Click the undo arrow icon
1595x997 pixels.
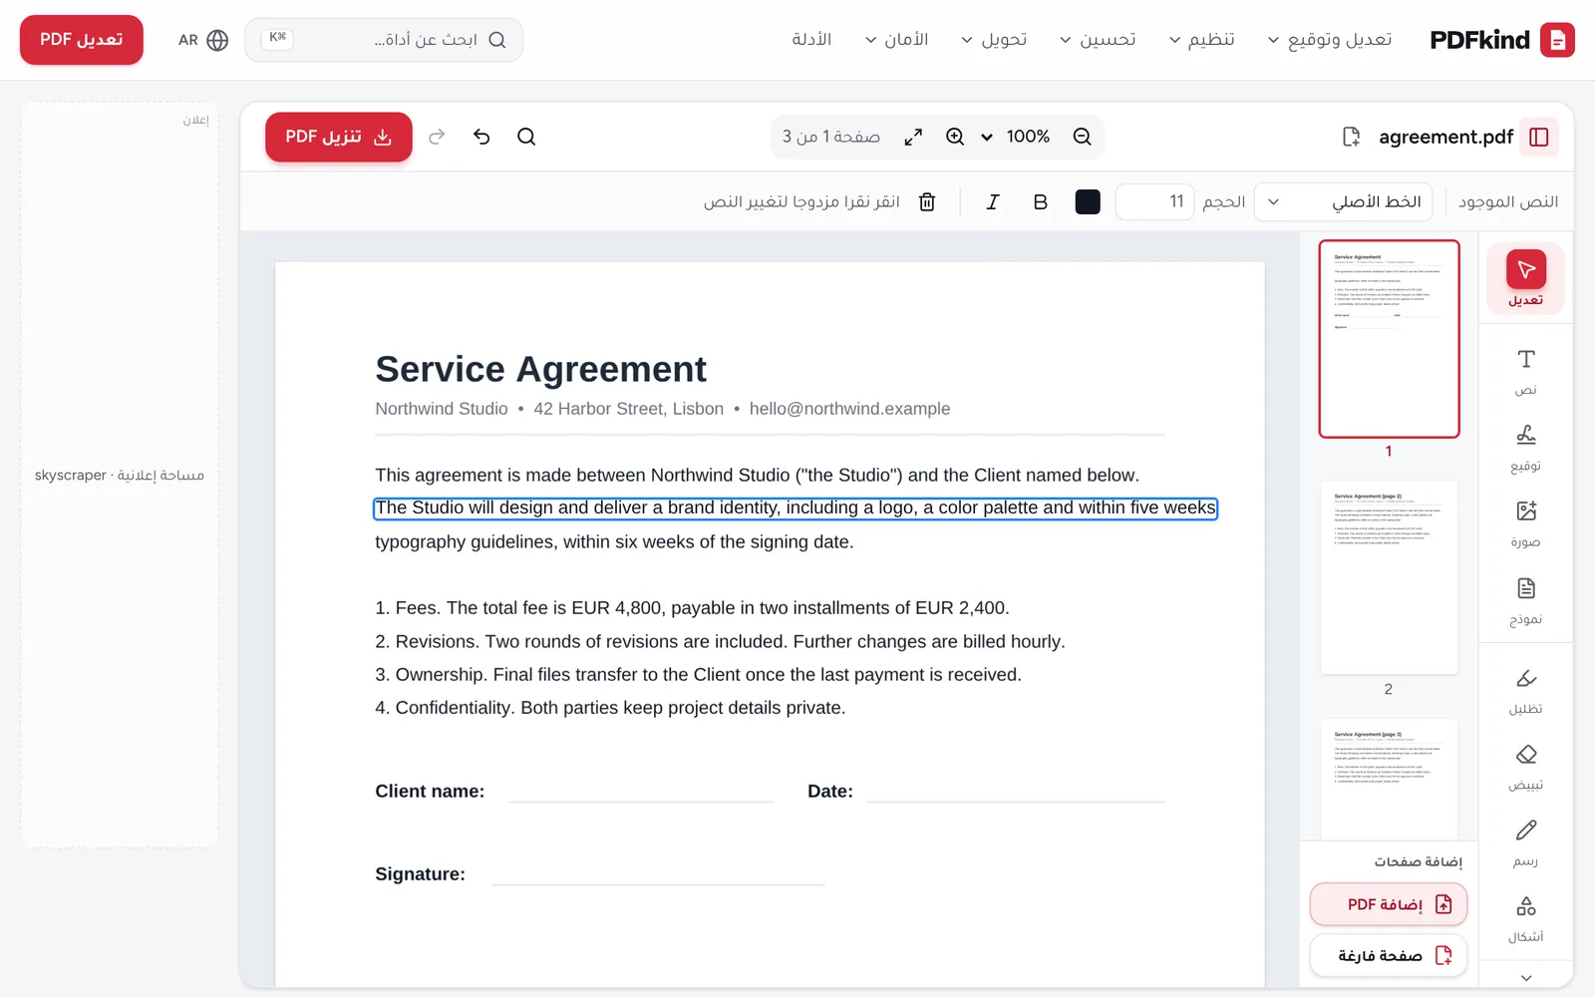[482, 137]
